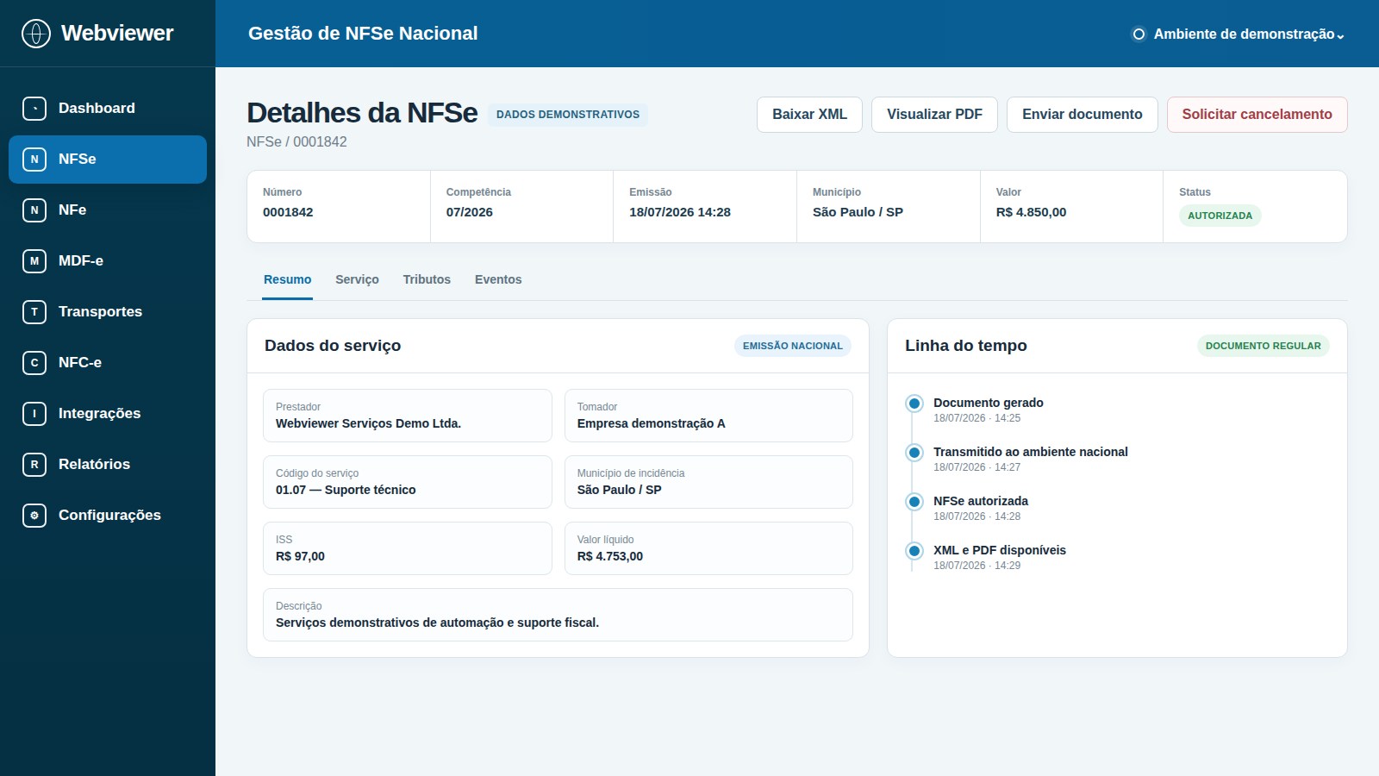Open the Transportes section label
Screen dimensions: 1379x776
(100, 312)
